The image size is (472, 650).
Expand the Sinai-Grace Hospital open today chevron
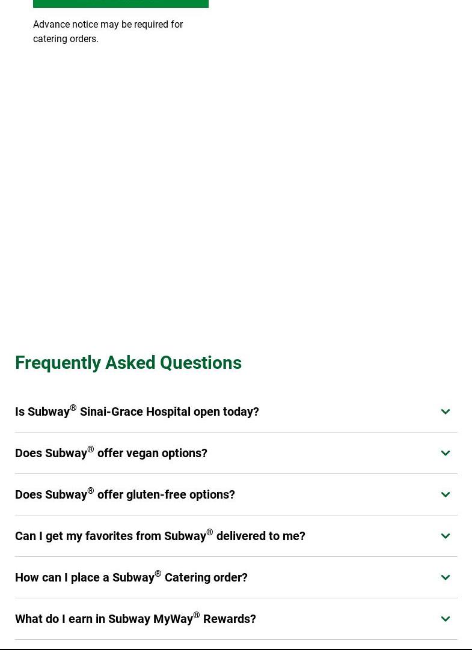pos(446,412)
